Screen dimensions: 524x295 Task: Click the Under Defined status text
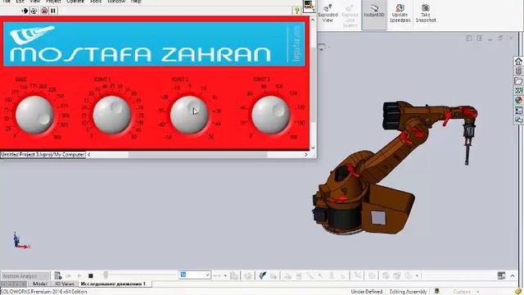[367, 292]
